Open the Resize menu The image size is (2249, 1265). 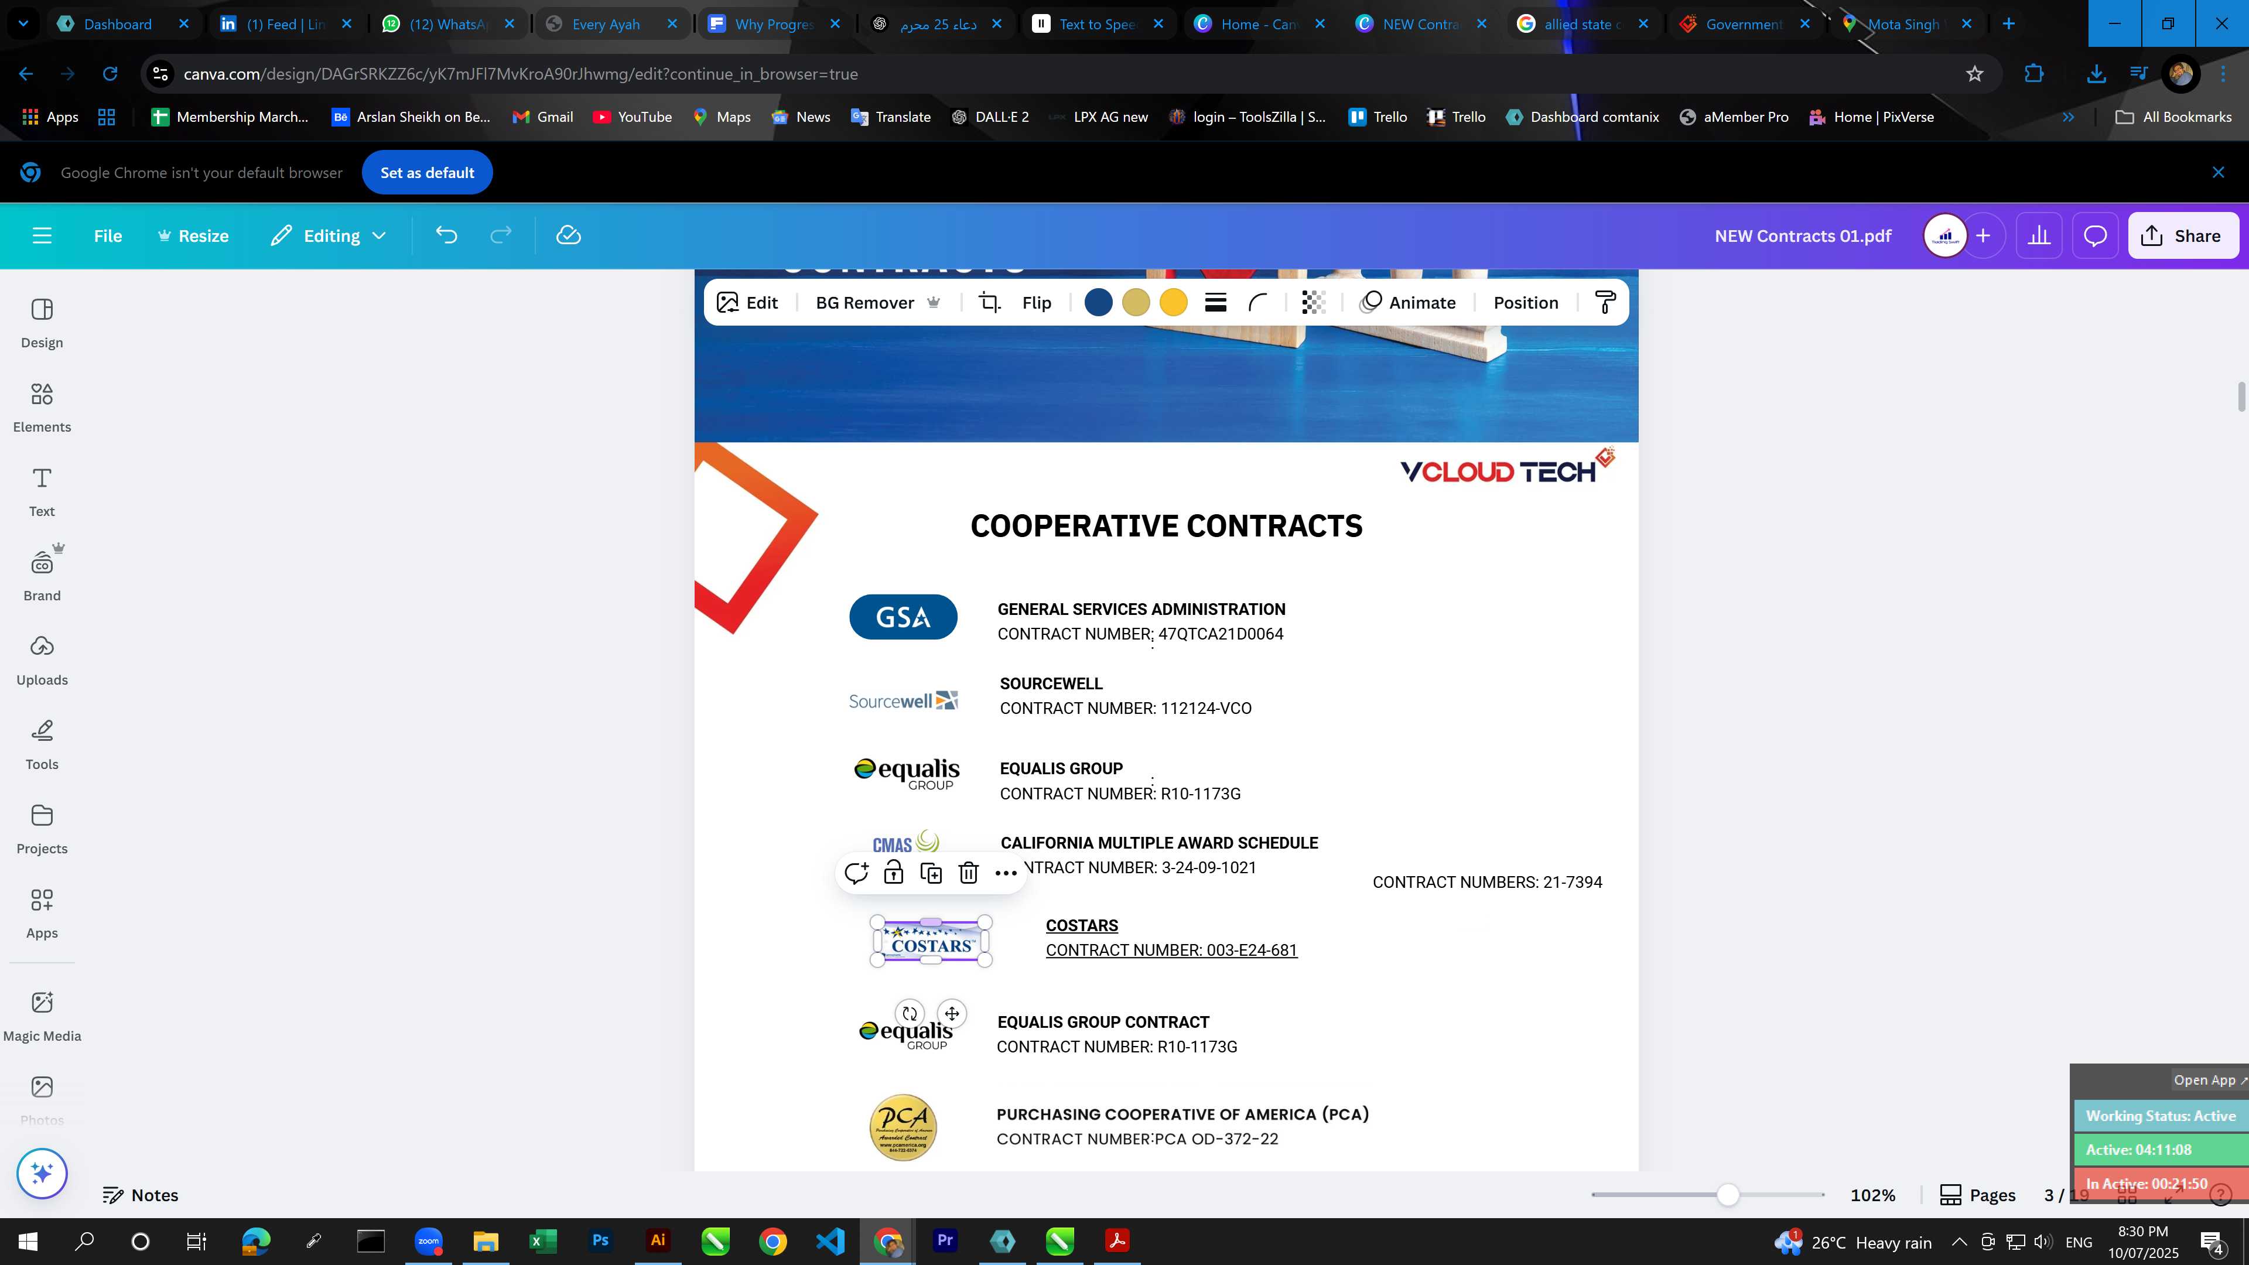click(x=193, y=235)
